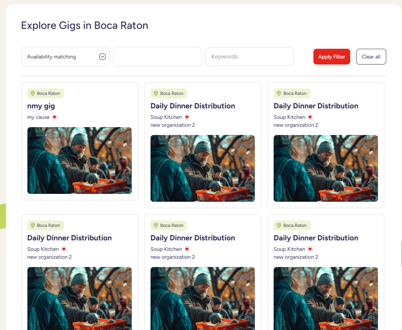Click location pin on top-row right card
The width and height of the screenshot is (402, 330).
coord(279,93)
